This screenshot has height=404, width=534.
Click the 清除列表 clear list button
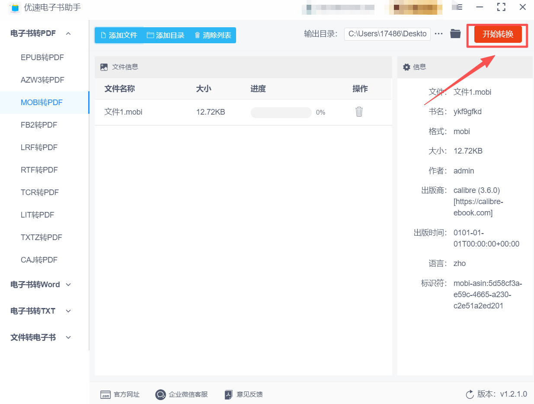(x=212, y=35)
